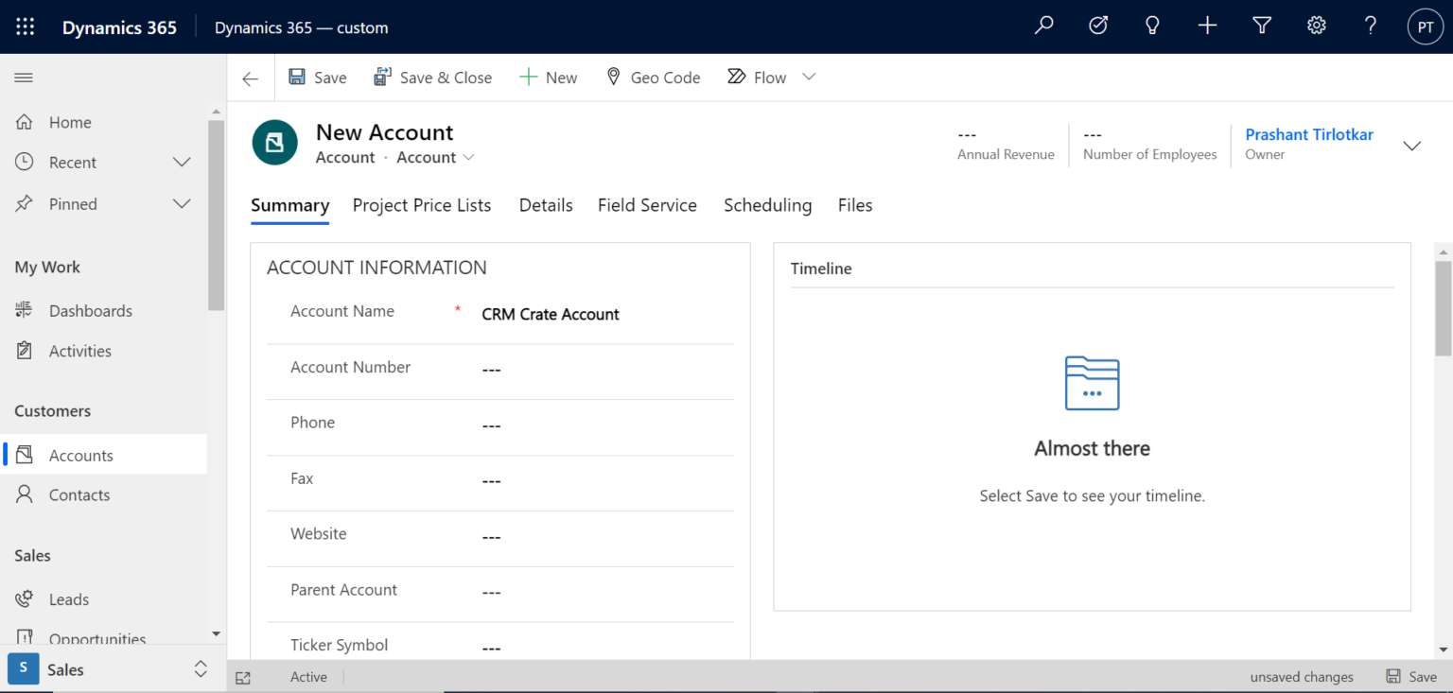This screenshot has width=1453, height=693.
Task: Open the Scheduling tab
Action: click(x=767, y=205)
